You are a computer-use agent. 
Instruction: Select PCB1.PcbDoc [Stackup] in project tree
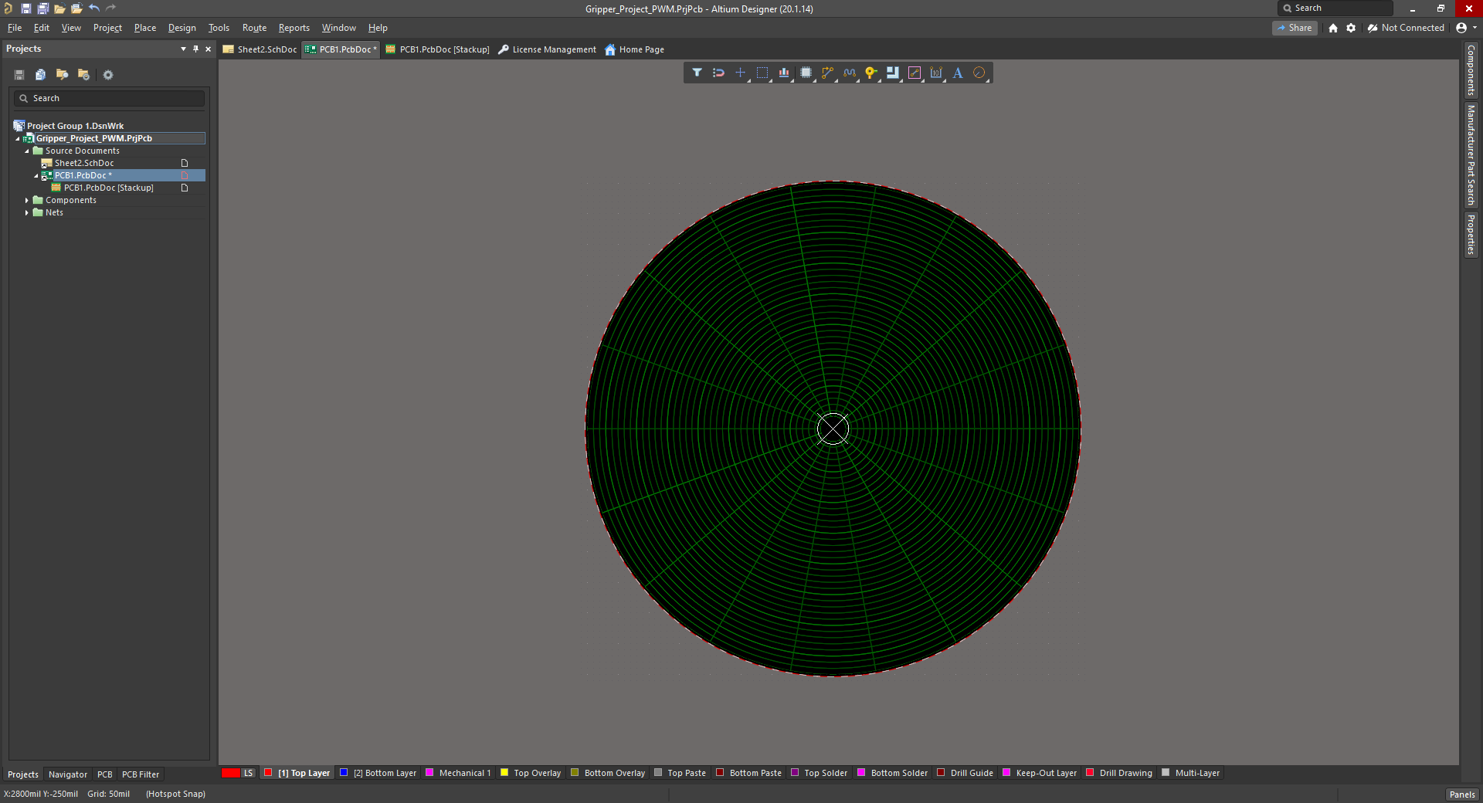[x=108, y=188]
